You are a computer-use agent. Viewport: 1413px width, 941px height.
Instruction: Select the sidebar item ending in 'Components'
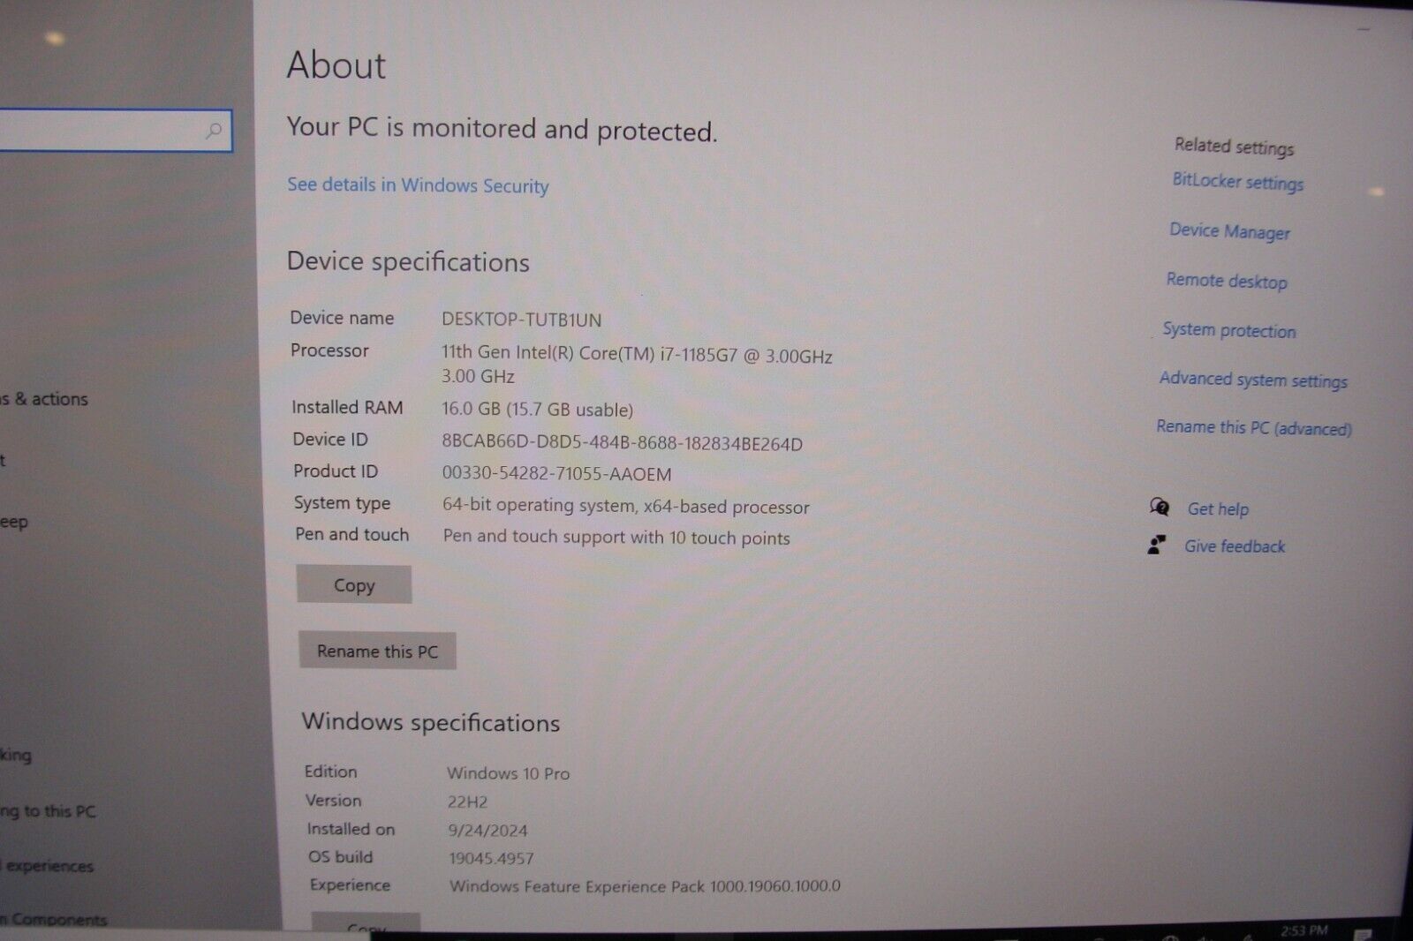53,919
